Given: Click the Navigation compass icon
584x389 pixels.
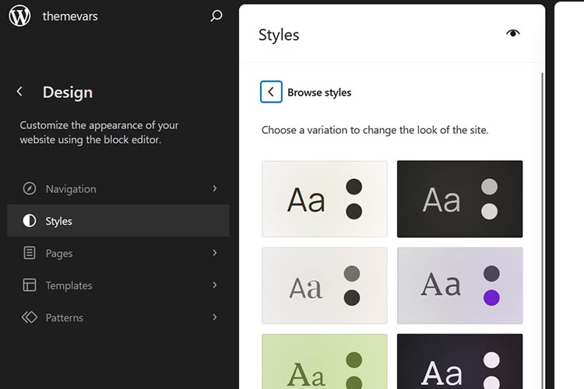Looking at the screenshot, I should [30, 189].
